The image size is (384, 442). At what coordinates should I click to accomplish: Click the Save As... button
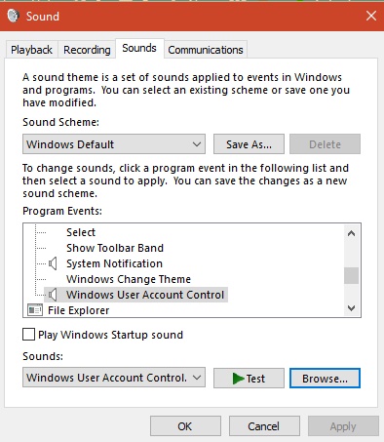(x=249, y=144)
